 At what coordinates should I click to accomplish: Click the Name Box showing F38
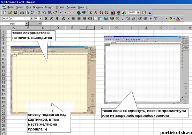click(x=13, y=23)
